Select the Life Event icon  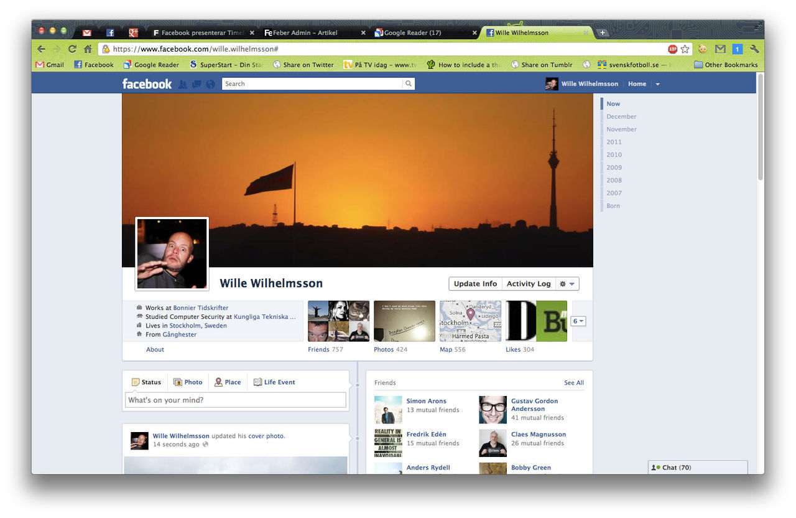coord(257,382)
